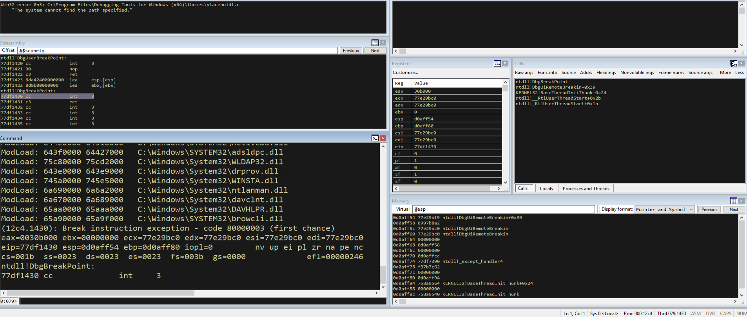Screen dimensions: 747x317
Task: Toggle Nonvolatile regs in Calls toolbar
Action: 637,72
